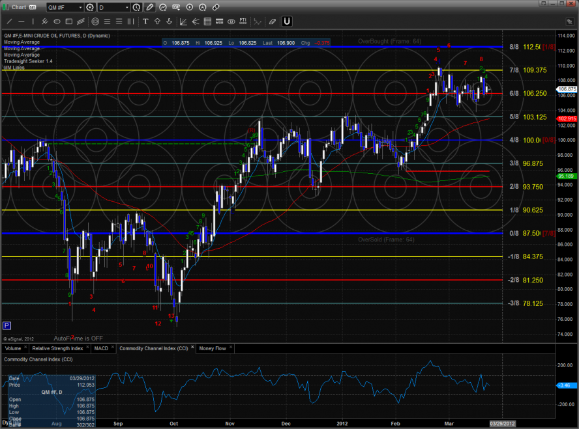The image size is (579, 429).
Task: Click the blue P button on chart
Action: (x=7, y=325)
